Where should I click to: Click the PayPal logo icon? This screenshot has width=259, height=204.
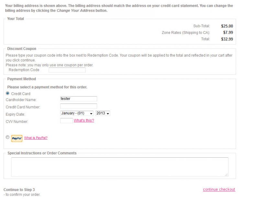pyautogui.click(x=17, y=138)
